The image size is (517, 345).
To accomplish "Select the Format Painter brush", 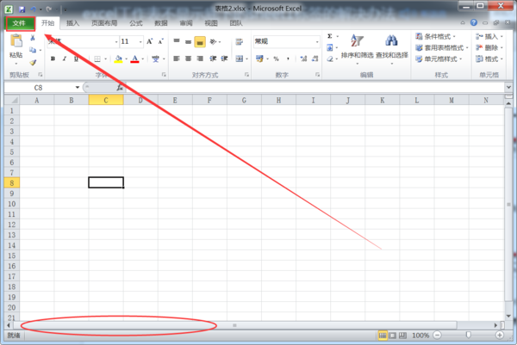I will [33, 62].
